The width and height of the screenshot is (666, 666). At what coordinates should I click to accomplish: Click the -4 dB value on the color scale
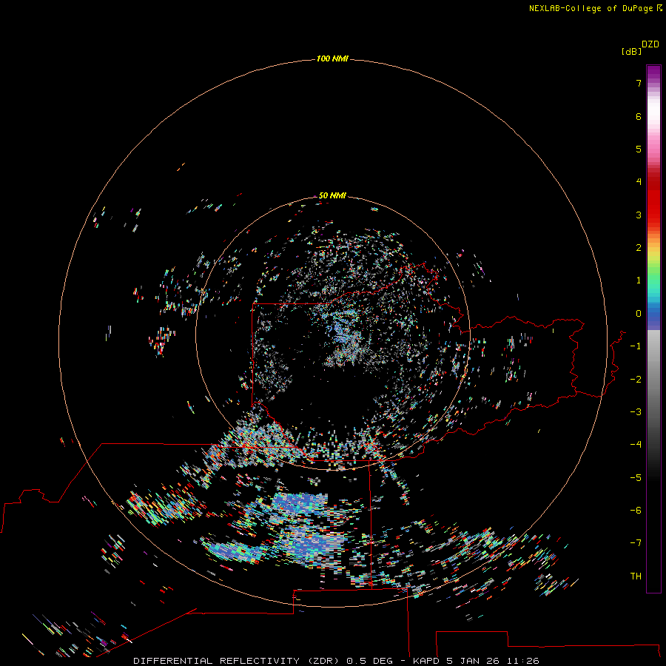click(x=636, y=444)
